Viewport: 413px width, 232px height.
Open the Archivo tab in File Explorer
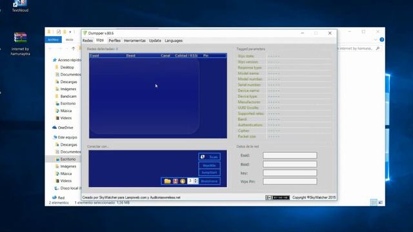pos(53,40)
